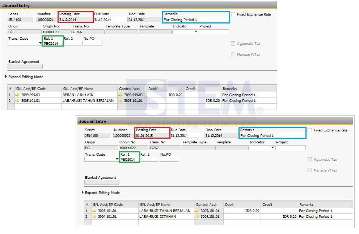This screenshot has width=359, height=234.
Task: Focus No.PO field in journal entry 100000021
Action: [93, 43]
